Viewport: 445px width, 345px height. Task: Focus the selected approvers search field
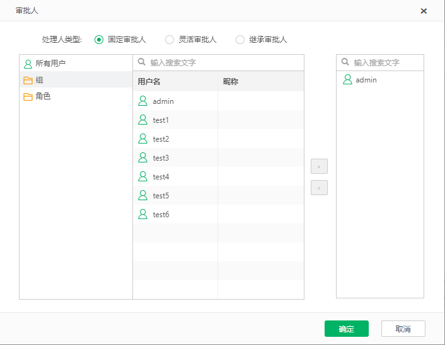tap(380, 63)
